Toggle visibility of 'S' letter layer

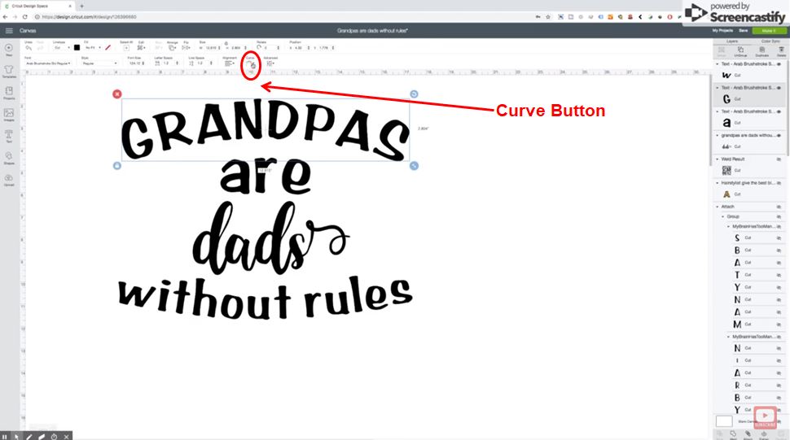pos(779,237)
